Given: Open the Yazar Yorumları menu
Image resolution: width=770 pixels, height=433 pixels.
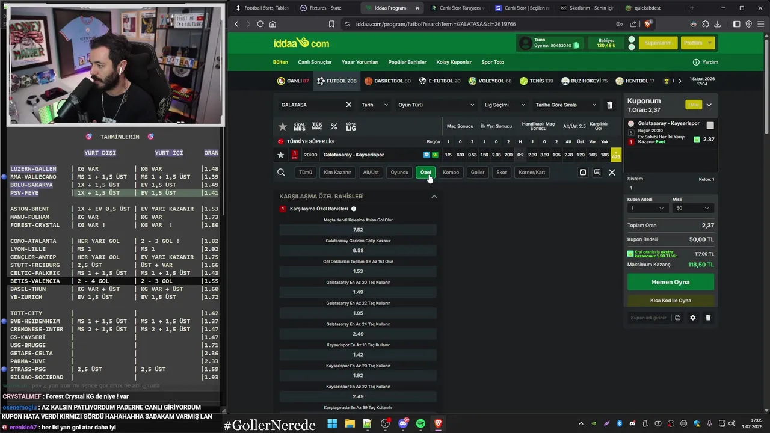Looking at the screenshot, I should click(x=360, y=62).
